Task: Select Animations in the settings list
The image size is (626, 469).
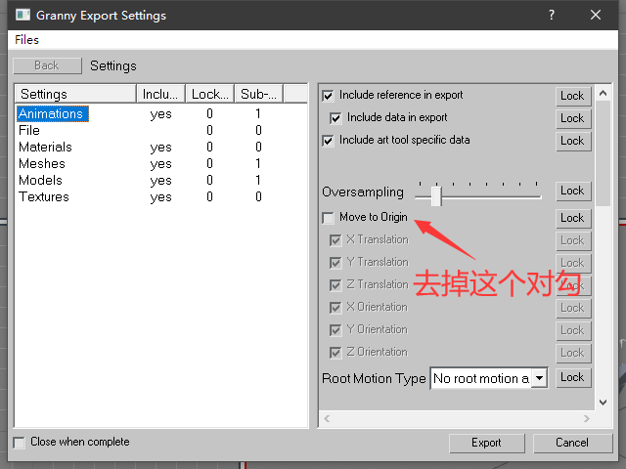Action: [52, 114]
